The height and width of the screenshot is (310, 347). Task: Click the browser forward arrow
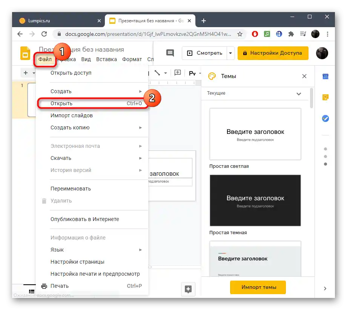pos(32,34)
